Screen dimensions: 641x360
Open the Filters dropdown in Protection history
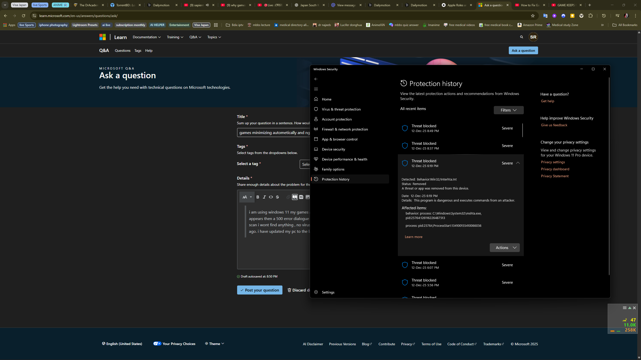pos(509,110)
